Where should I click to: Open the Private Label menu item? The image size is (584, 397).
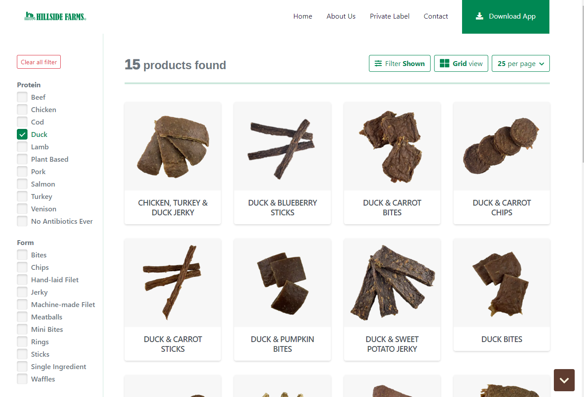click(x=390, y=16)
